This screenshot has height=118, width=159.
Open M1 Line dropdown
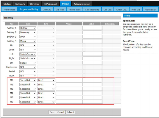point(46,80)
